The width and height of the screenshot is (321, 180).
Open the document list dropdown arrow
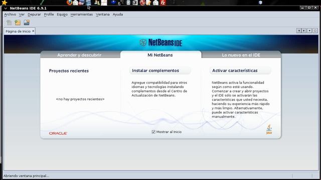click(309, 30)
